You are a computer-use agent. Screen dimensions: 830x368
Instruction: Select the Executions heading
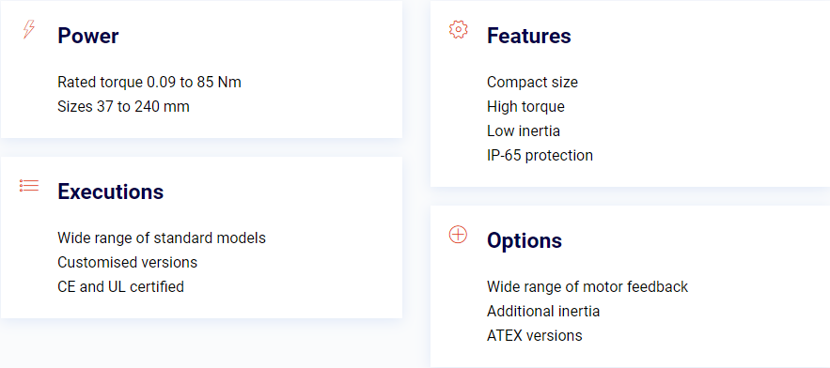click(111, 192)
